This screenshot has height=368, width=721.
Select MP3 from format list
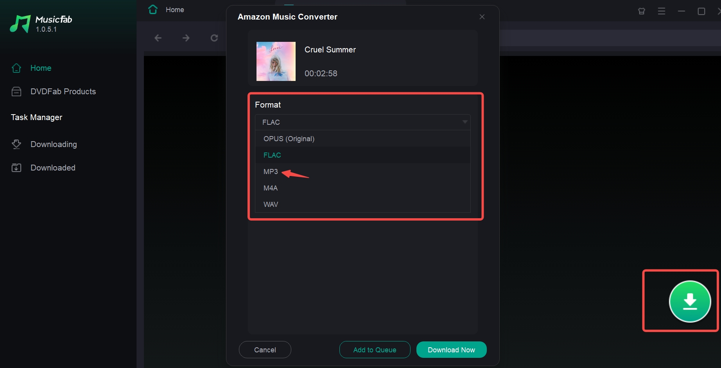[271, 172]
